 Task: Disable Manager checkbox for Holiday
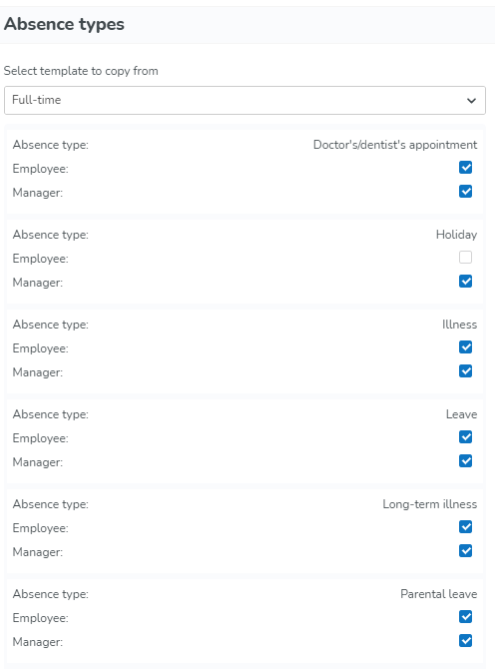(x=466, y=282)
